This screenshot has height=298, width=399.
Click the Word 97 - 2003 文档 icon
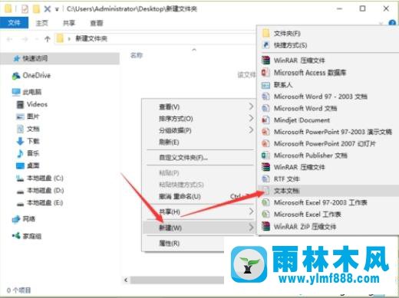tap(265, 97)
